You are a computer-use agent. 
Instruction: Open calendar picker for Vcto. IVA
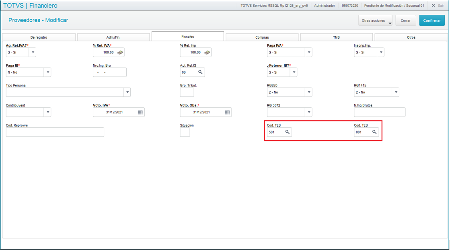[140, 113]
